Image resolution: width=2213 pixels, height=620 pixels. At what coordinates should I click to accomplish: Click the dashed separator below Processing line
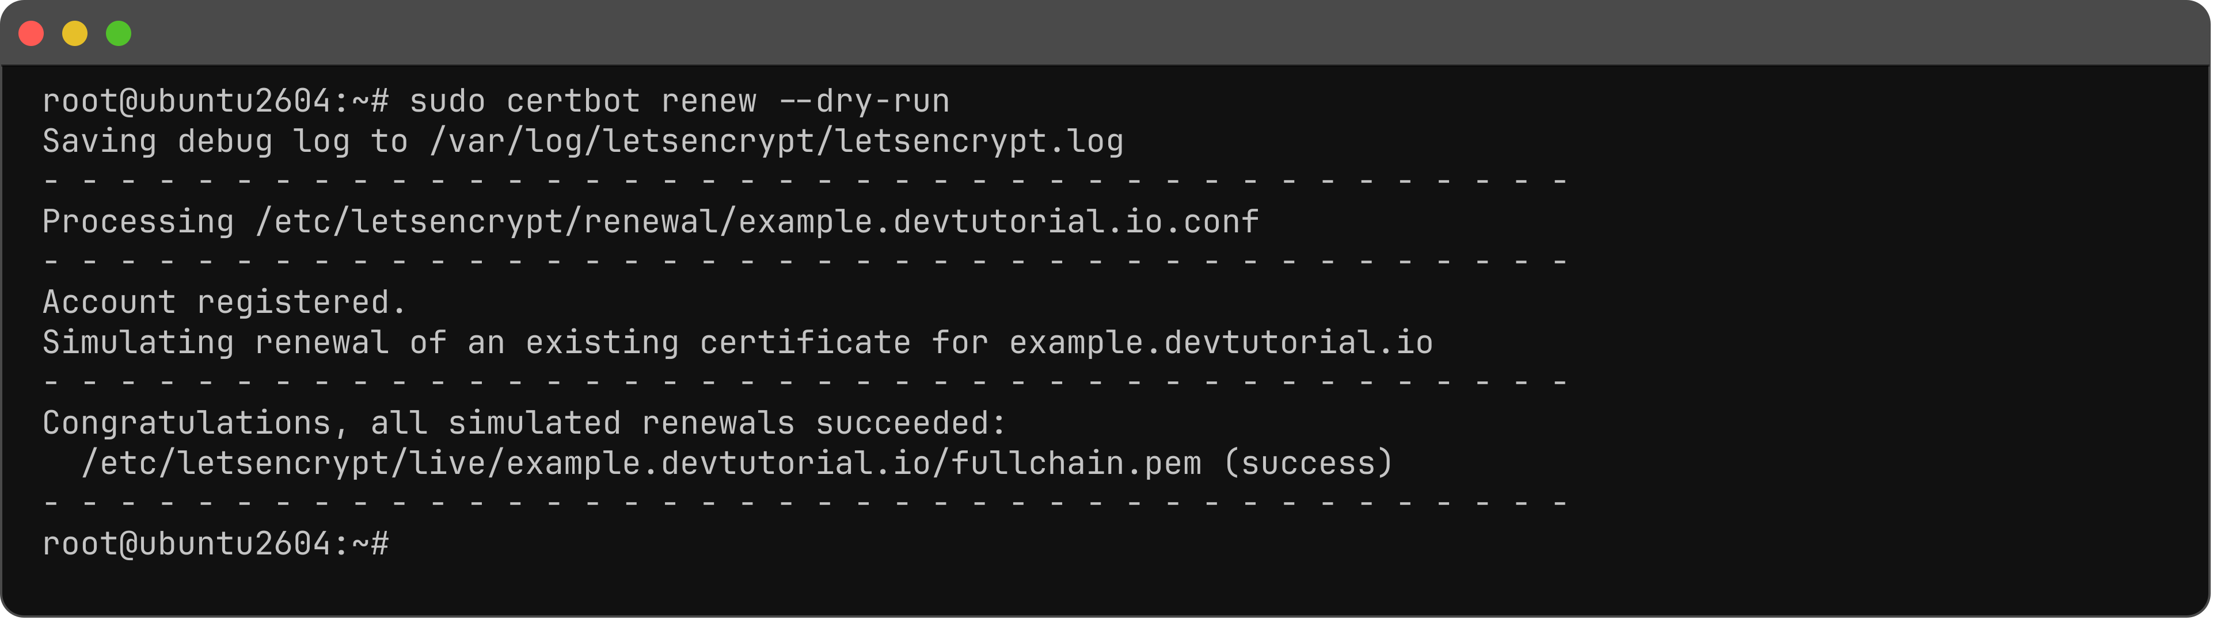[805, 262]
